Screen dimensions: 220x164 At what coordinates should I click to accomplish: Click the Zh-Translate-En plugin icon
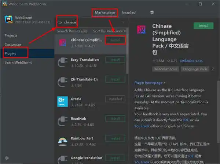[x=63, y=82]
